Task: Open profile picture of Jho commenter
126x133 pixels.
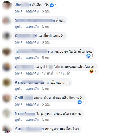Action: 7,5
